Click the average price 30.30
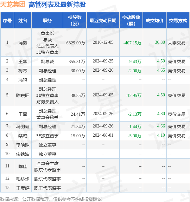The image size is (190, 202). (x=160, y=42)
